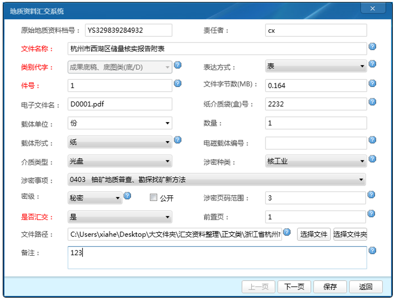Click help icon beside 文件字节数(MB) field
This screenshot has width=394, height=300.
pyautogui.click(x=372, y=83)
